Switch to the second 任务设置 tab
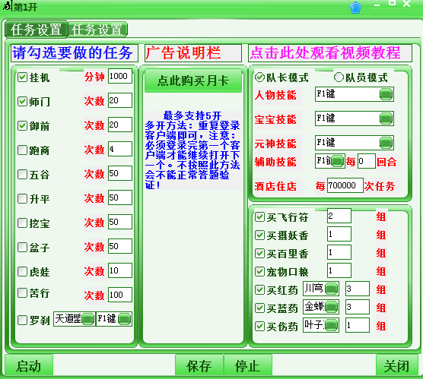Screen dimensions: 423x379 (97, 30)
